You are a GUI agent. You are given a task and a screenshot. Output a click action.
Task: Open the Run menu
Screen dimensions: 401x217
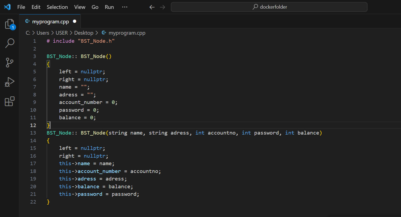[x=109, y=7]
